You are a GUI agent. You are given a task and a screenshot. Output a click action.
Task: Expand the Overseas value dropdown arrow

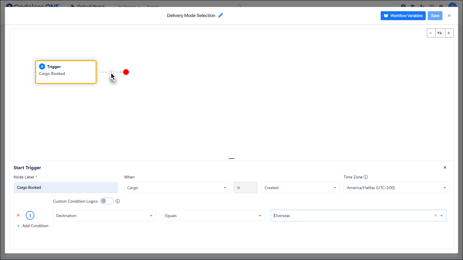click(442, 216)
